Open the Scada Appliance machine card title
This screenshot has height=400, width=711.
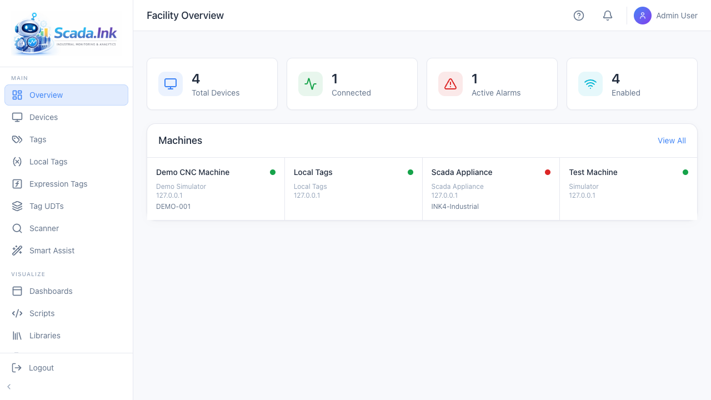click(x=462, y=172)
